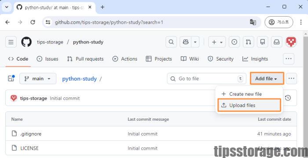
Task: Switch to the Security tab
Action: click(x=220, y=59)
